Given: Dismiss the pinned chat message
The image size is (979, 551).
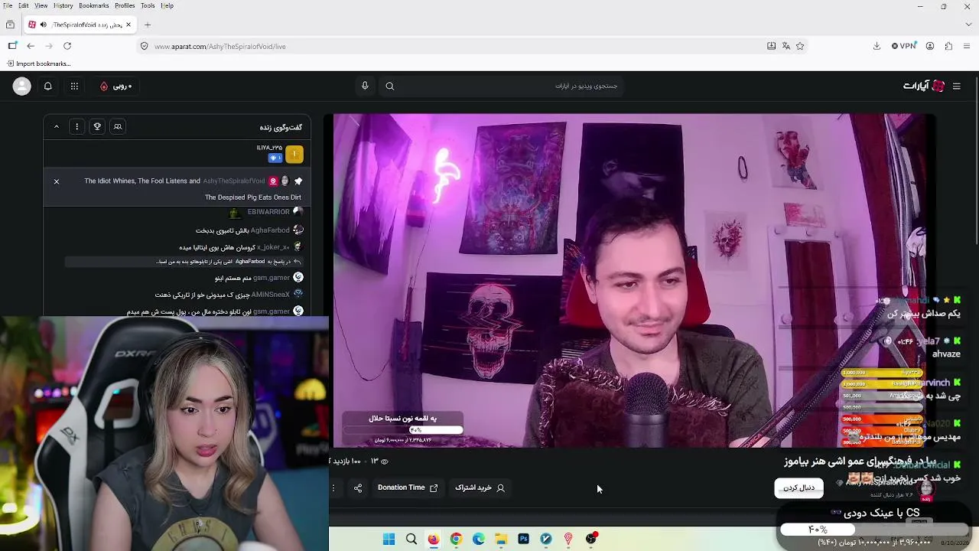Looking at the screenshot, I should click(x=57, y=181).
